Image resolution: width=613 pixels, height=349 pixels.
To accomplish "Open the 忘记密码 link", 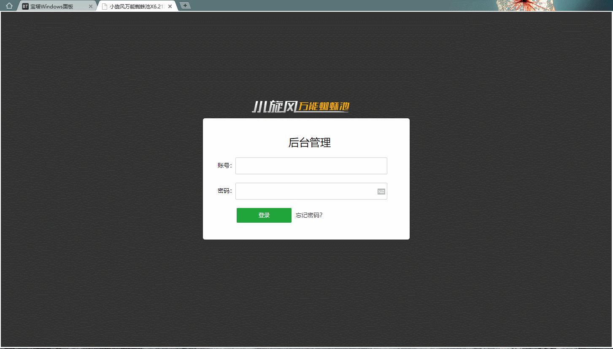I will 309,215.
